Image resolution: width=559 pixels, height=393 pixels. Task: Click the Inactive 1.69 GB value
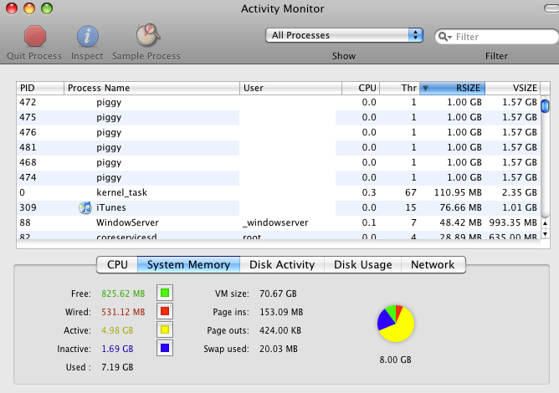click(117, 349)
